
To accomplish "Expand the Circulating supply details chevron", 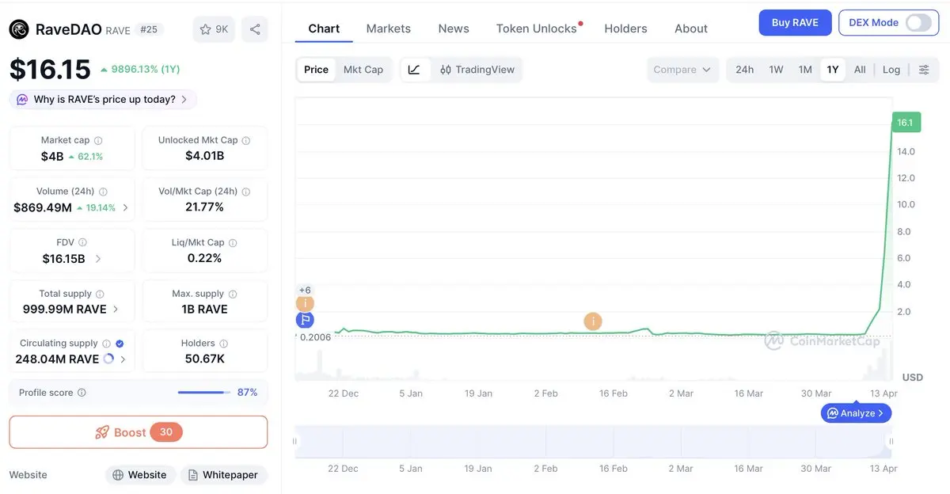I will [x=123, y=359].
